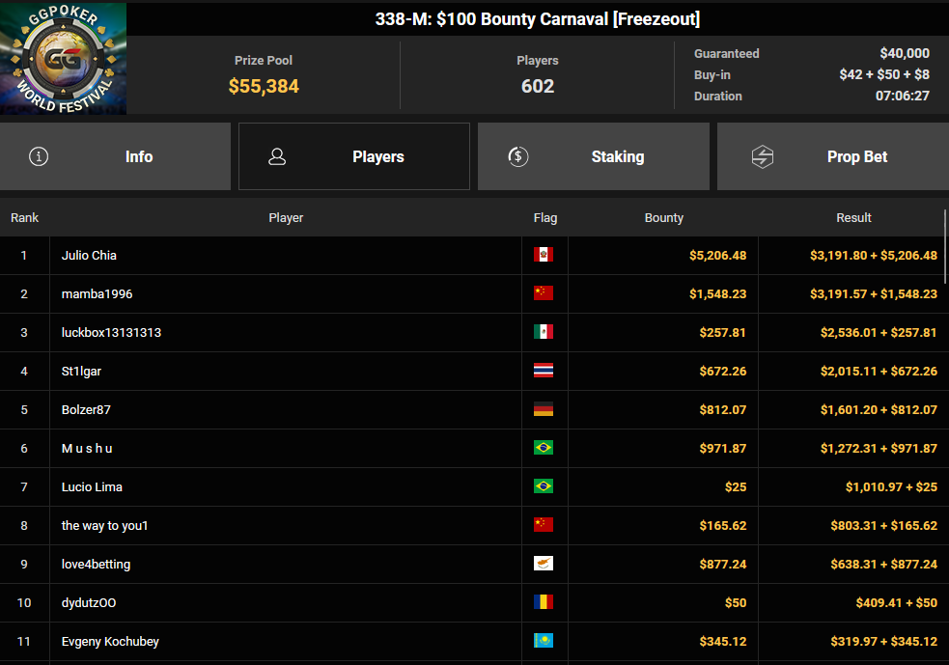Click the Germany flag for Bolzer87
The width and height of the screenshot is (949, 665).
pos(544,409)
